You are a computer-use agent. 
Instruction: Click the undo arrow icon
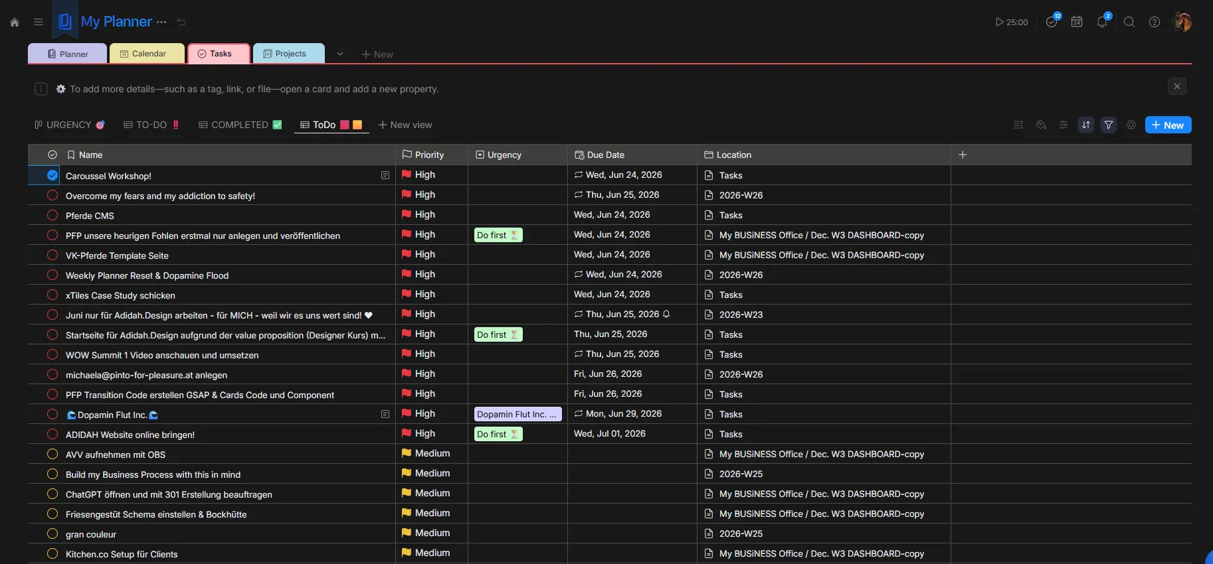click(x=181, y=22)
